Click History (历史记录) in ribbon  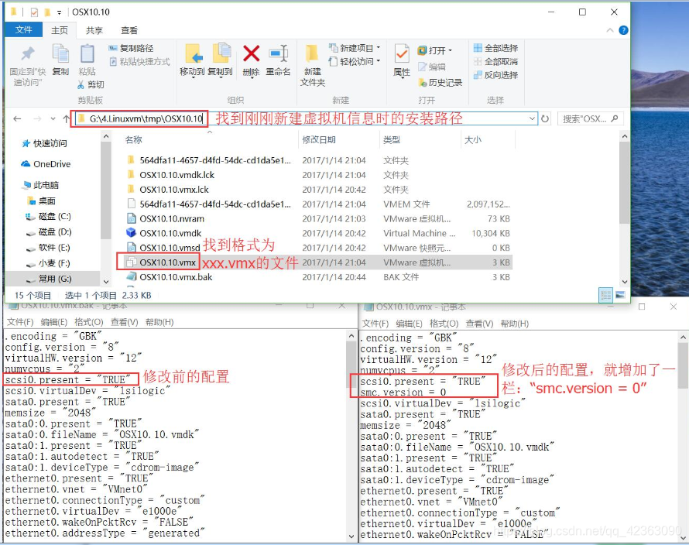(x=440, y=83)
